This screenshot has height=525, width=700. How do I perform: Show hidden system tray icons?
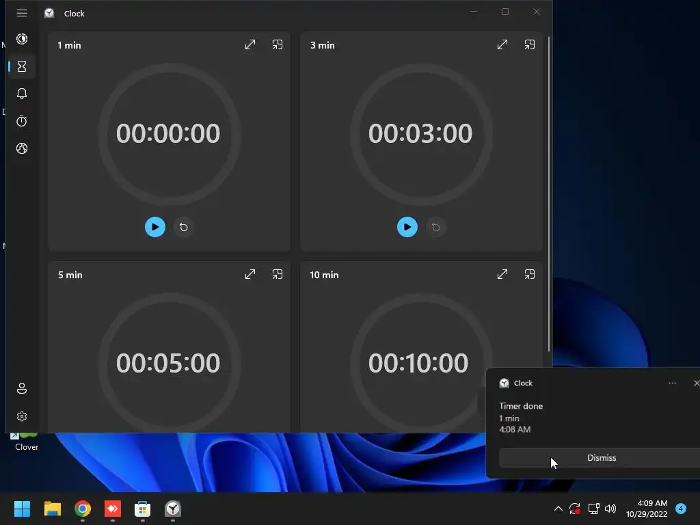click(x=558, y=509)
